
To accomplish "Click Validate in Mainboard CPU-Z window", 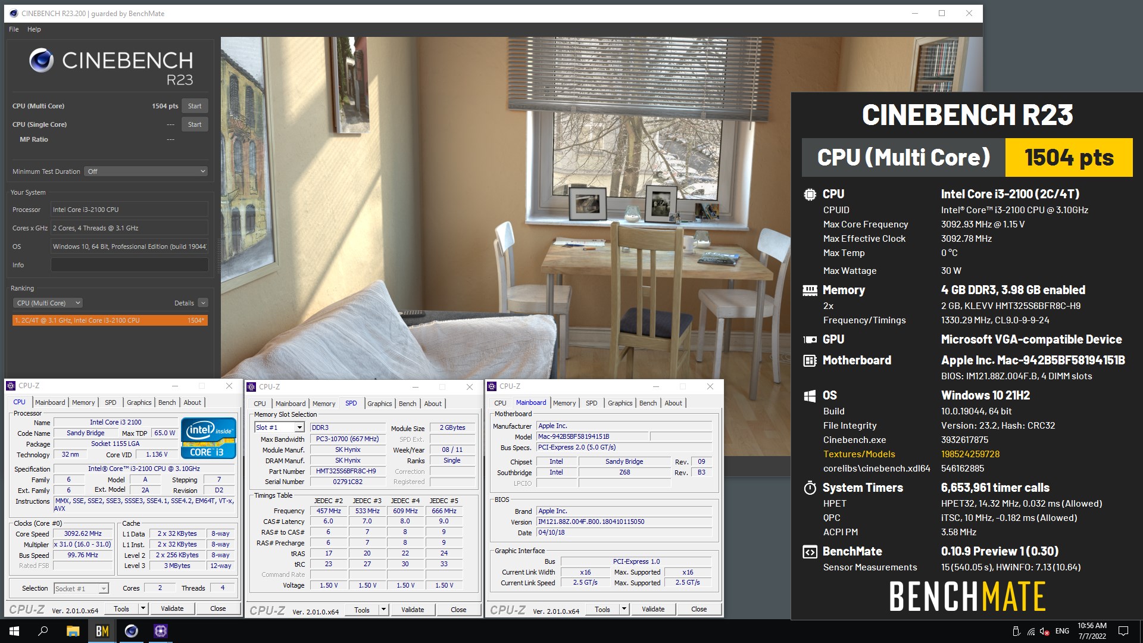I will point(653,609).
